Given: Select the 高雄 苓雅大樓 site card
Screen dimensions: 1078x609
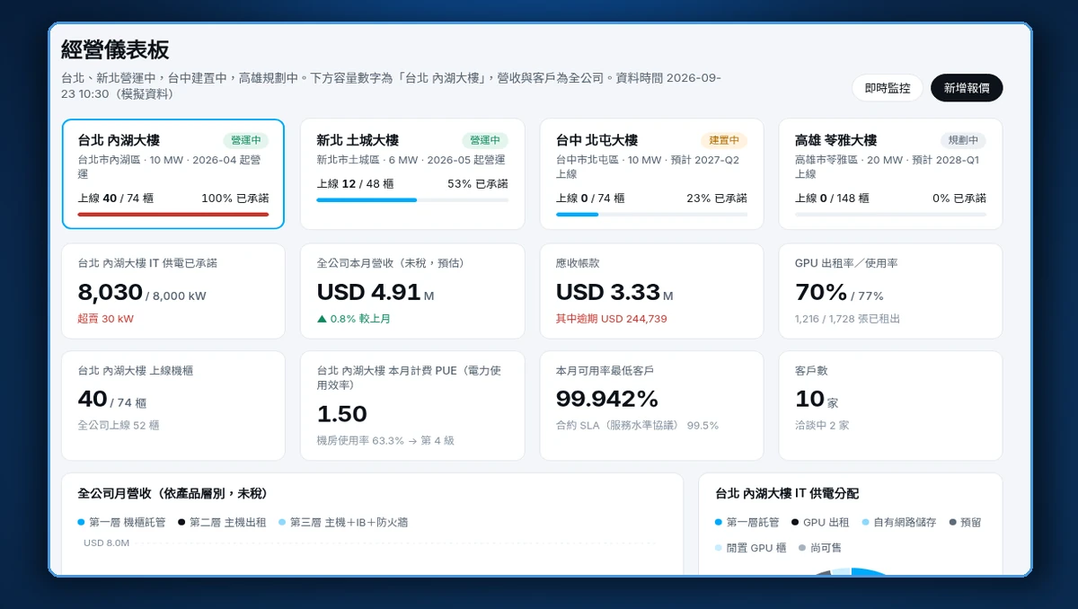Looking at the screenshot, I should [x=890, y=174].
